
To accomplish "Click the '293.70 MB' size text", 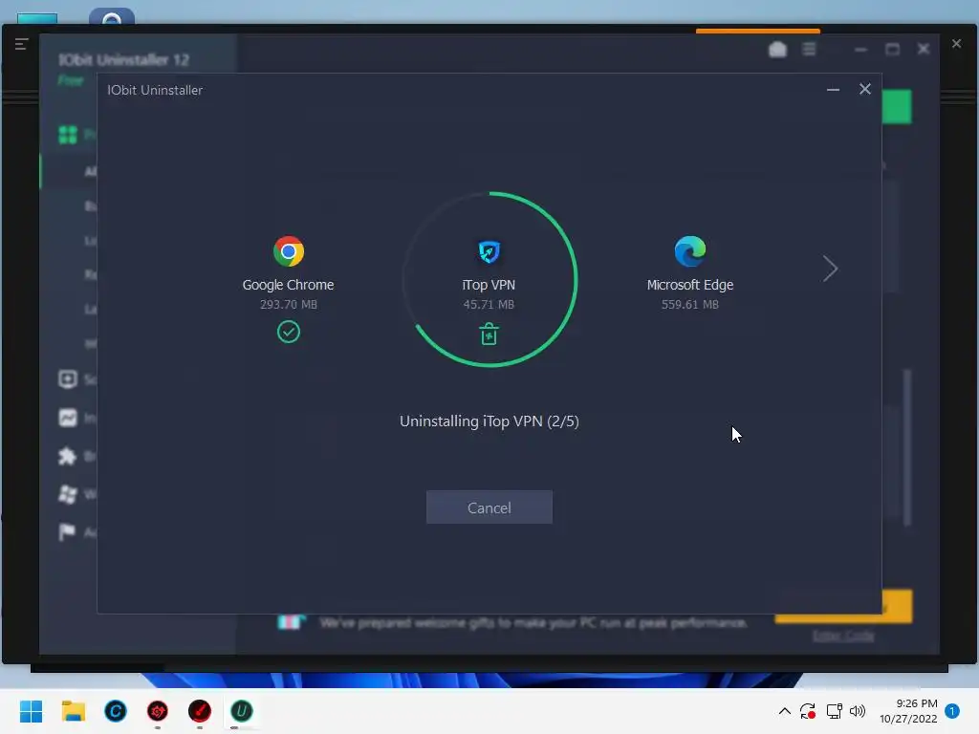I will [289, 305].
